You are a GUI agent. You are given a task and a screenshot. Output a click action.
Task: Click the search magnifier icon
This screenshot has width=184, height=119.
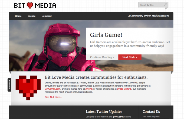tap(165, 5)
